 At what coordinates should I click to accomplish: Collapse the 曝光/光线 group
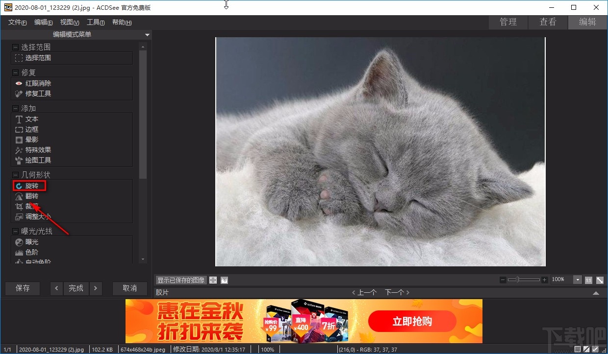pos(15,231)
